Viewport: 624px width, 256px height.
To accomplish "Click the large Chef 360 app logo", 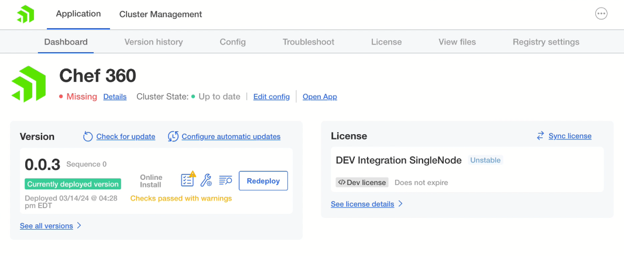I will tap(29, 84).
